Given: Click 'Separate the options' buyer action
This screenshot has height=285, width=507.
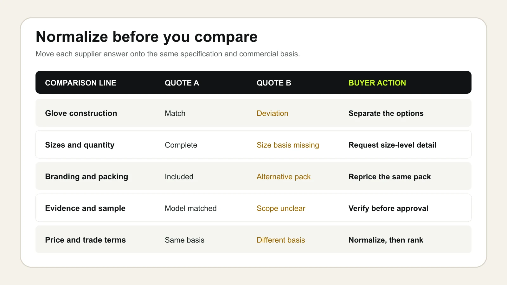Looking at the screenshot, I should 386,113.
